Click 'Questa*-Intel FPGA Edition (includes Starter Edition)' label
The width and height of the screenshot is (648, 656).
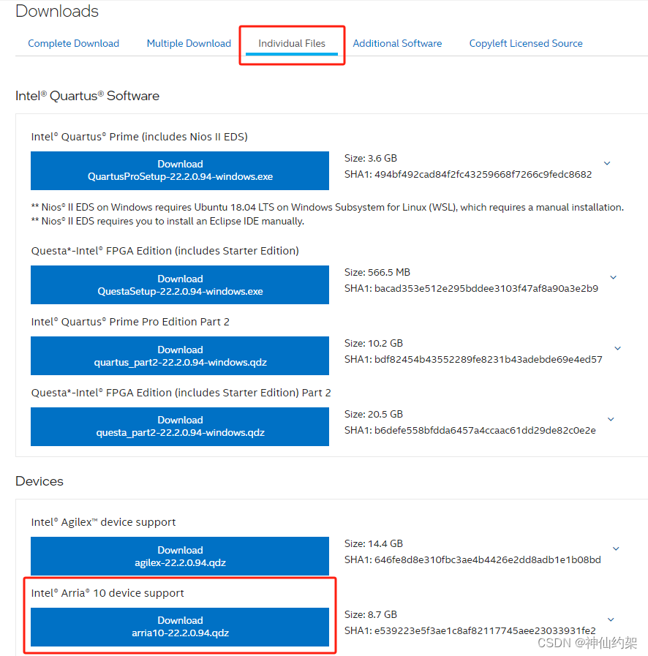(165, 251)
